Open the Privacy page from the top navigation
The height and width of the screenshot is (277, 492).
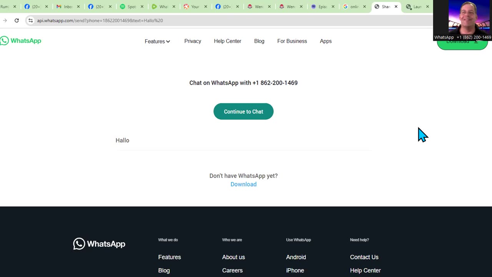click(x=193, y=41)
